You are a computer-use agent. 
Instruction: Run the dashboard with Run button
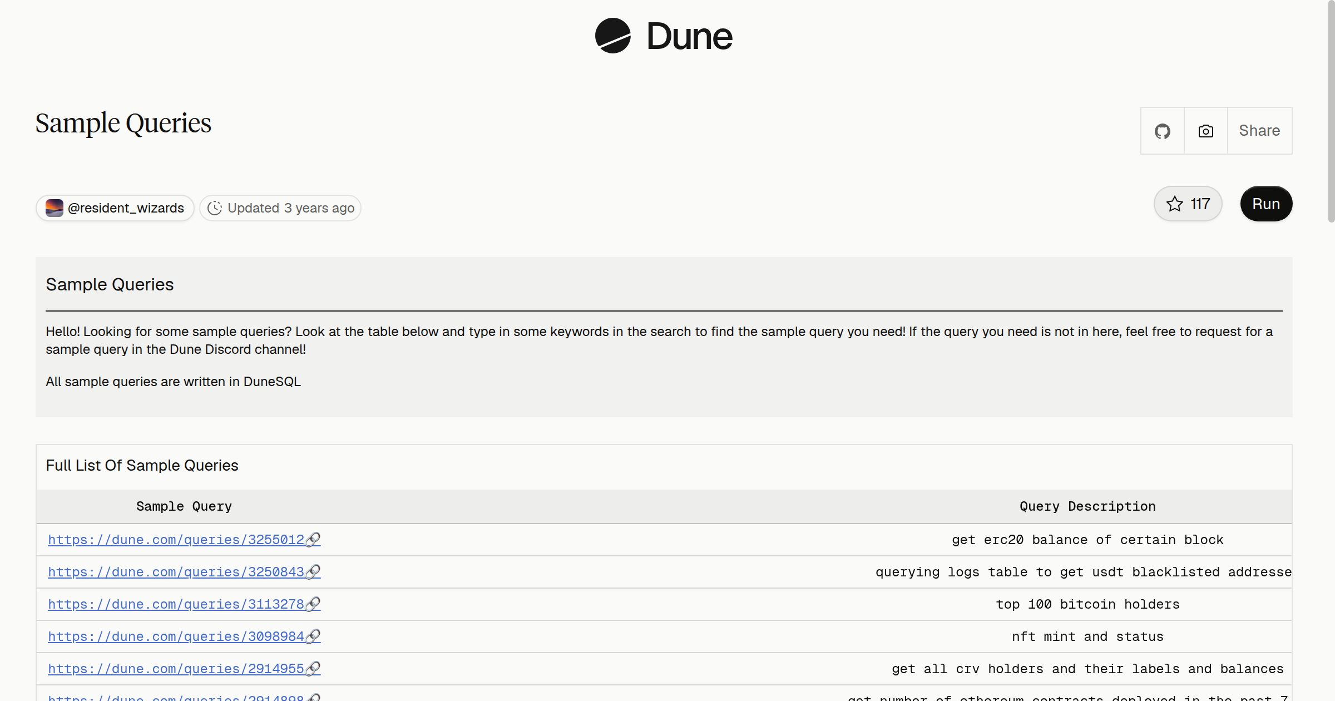coord(1266,204)
